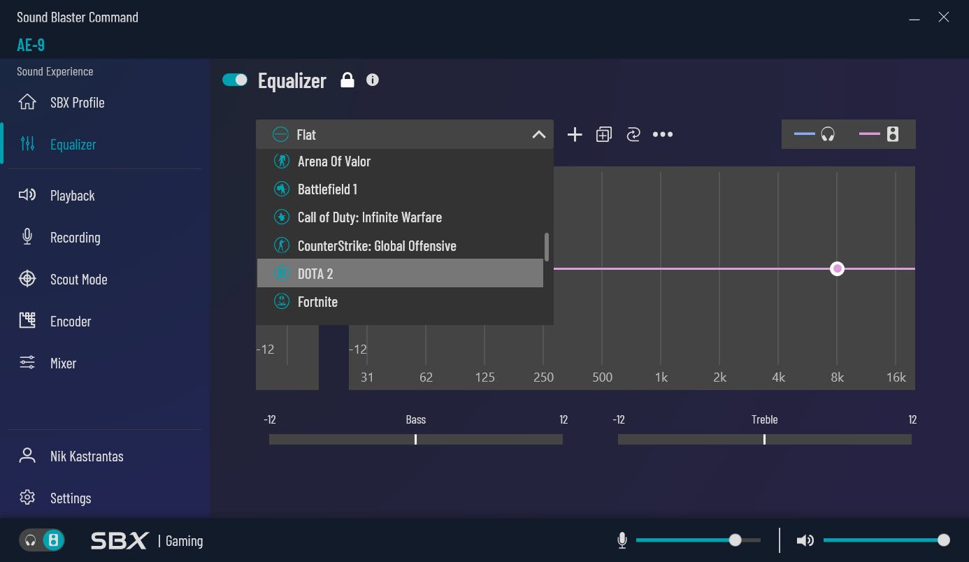The width and height of the screenshot is (969, 562).
Task: Choose Call of Duty: Infinite Warfare preset
Action: point(400,217)
